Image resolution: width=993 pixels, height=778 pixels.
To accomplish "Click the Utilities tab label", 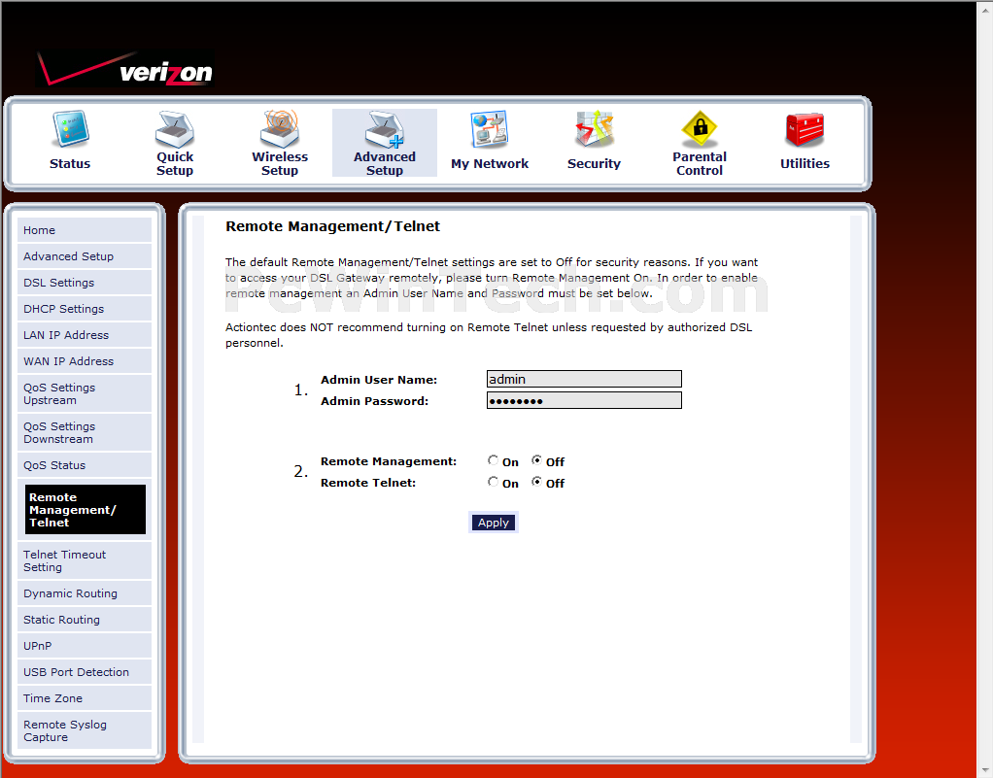I will point(805,163).
